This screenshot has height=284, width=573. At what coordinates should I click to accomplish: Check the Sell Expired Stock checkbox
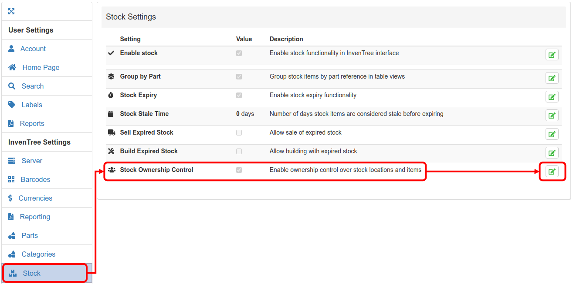click(x=239, y=133)
